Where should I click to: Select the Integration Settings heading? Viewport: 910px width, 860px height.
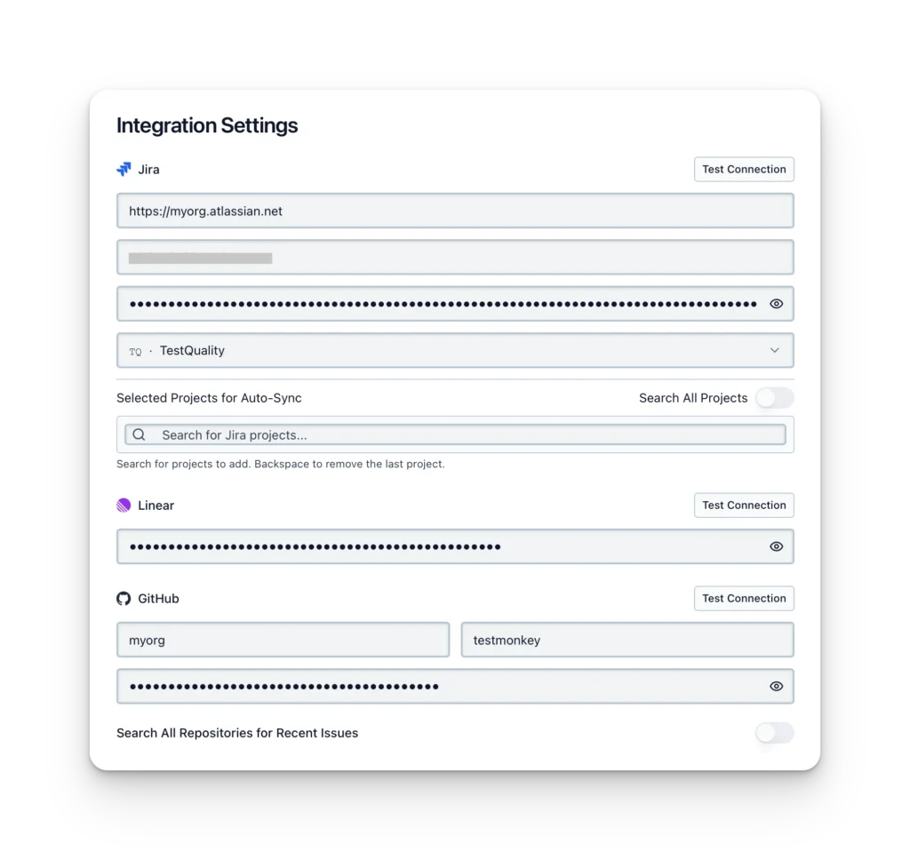[207, 125]
